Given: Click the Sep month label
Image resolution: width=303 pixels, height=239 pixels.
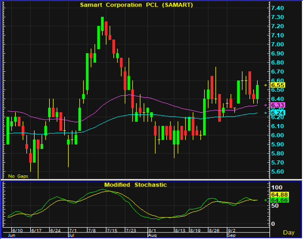Looking at the screenshot, I should (232, 235).
